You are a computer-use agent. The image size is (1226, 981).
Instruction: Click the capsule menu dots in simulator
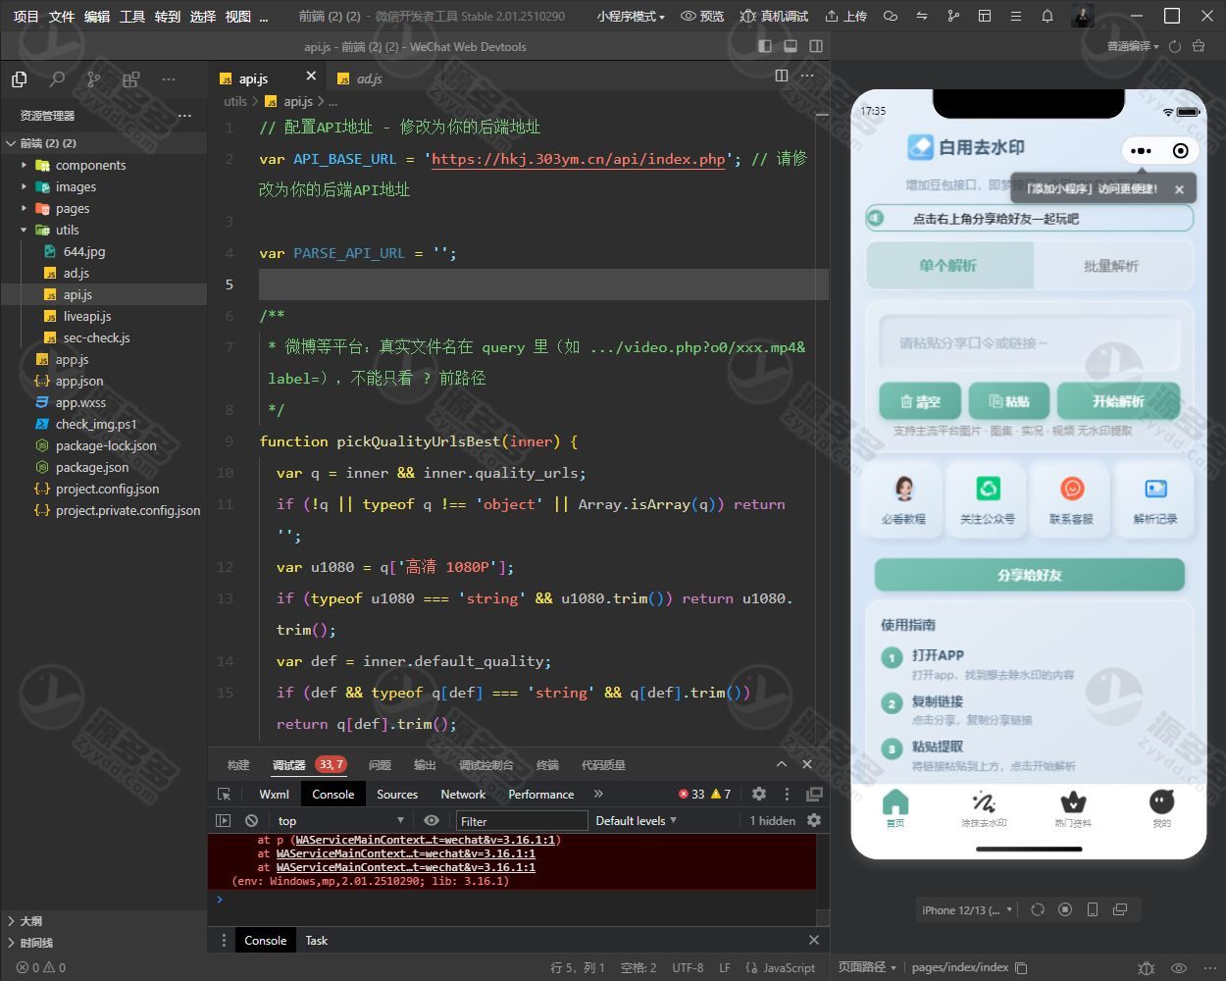pos(1141,151)
